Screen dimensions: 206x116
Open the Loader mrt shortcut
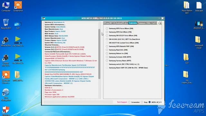[6, 60]
